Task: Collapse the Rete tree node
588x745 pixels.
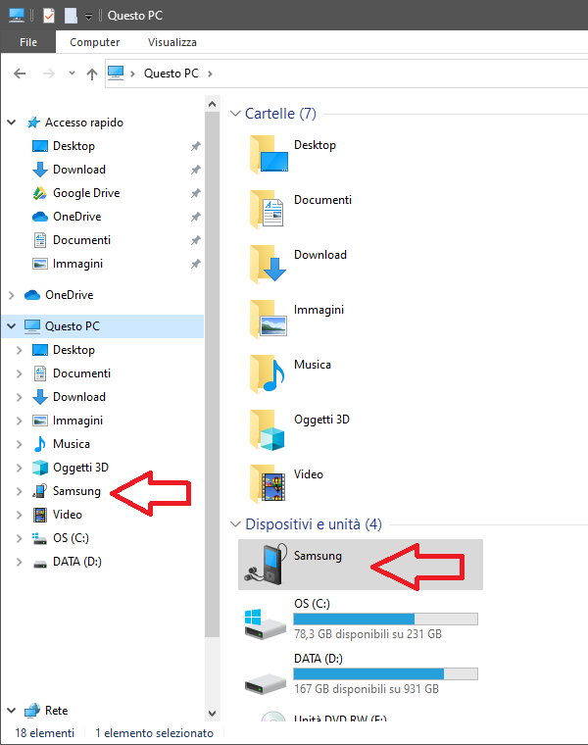Action: (x=12, y=711)
